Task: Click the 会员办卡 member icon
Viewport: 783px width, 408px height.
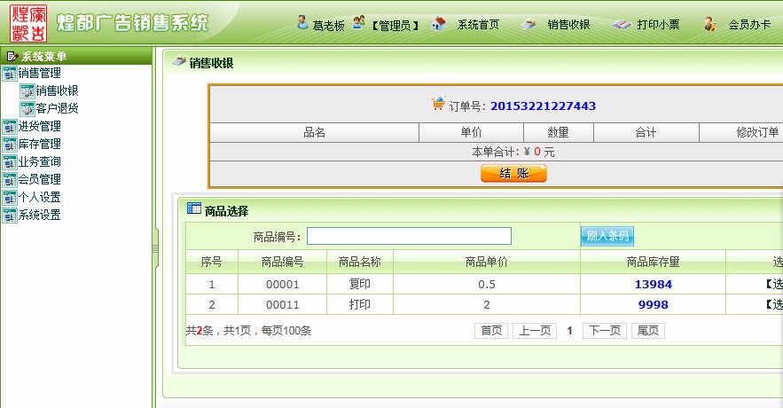Action: (x=709, y=24)
